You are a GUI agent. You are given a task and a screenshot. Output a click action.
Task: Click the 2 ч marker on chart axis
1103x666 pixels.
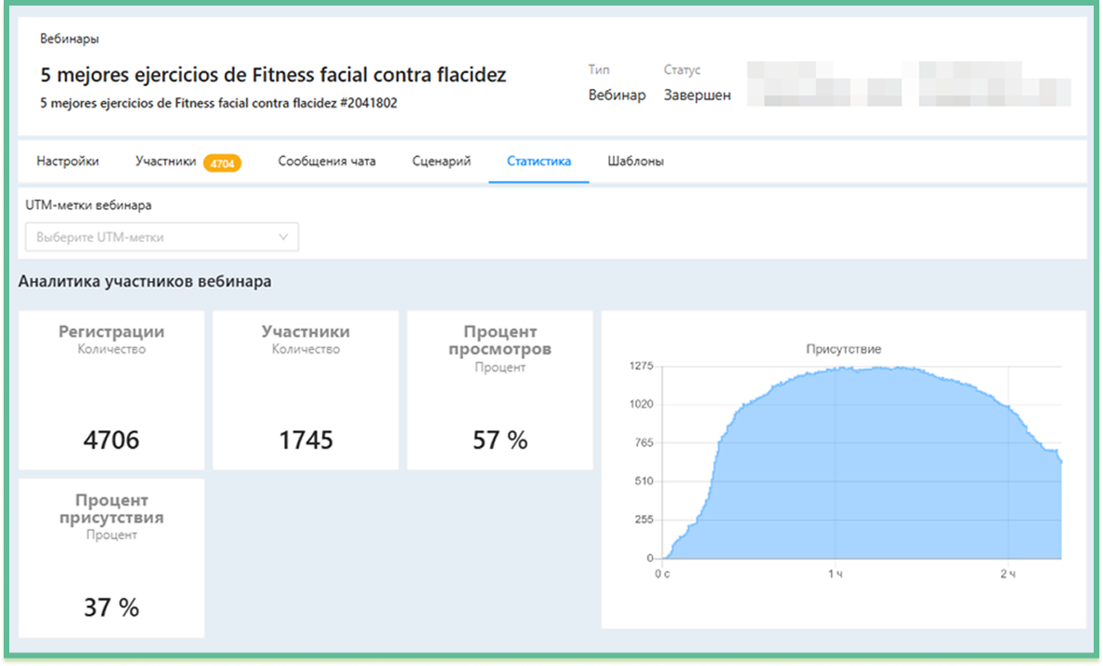[1006, 575]
